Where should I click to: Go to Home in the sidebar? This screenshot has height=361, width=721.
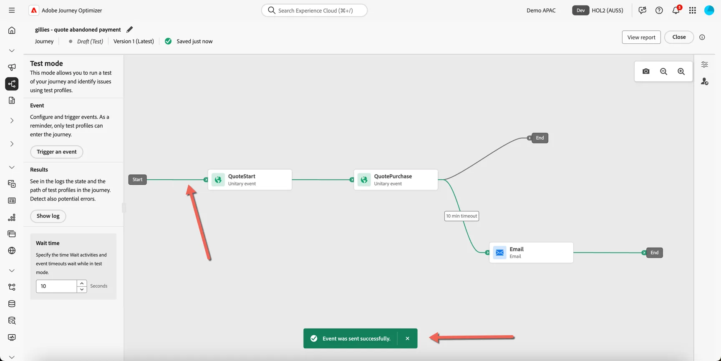(12, 30)
